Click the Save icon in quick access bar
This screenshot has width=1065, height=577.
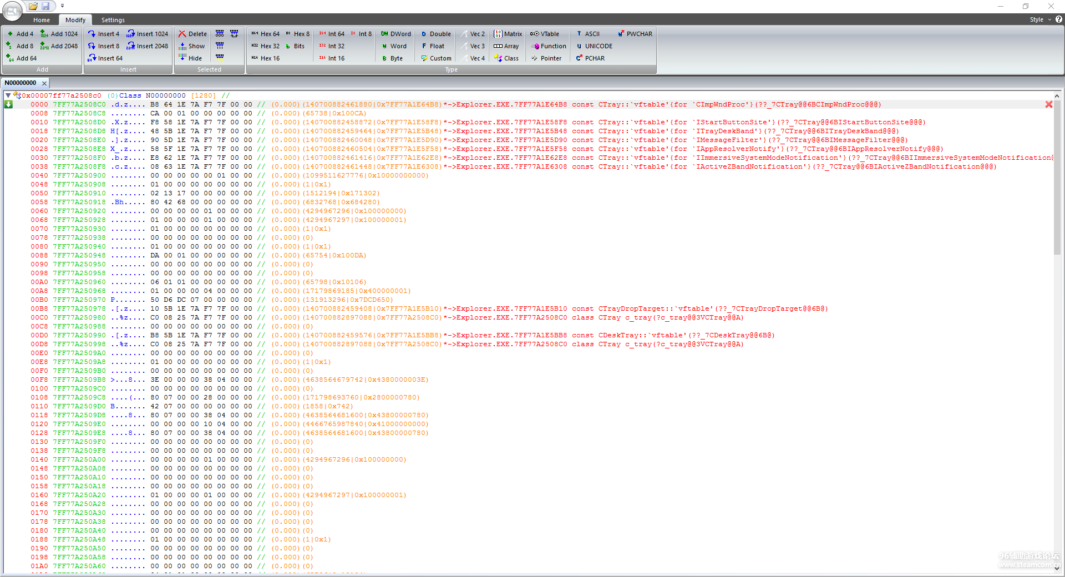[x=45, y=6]
